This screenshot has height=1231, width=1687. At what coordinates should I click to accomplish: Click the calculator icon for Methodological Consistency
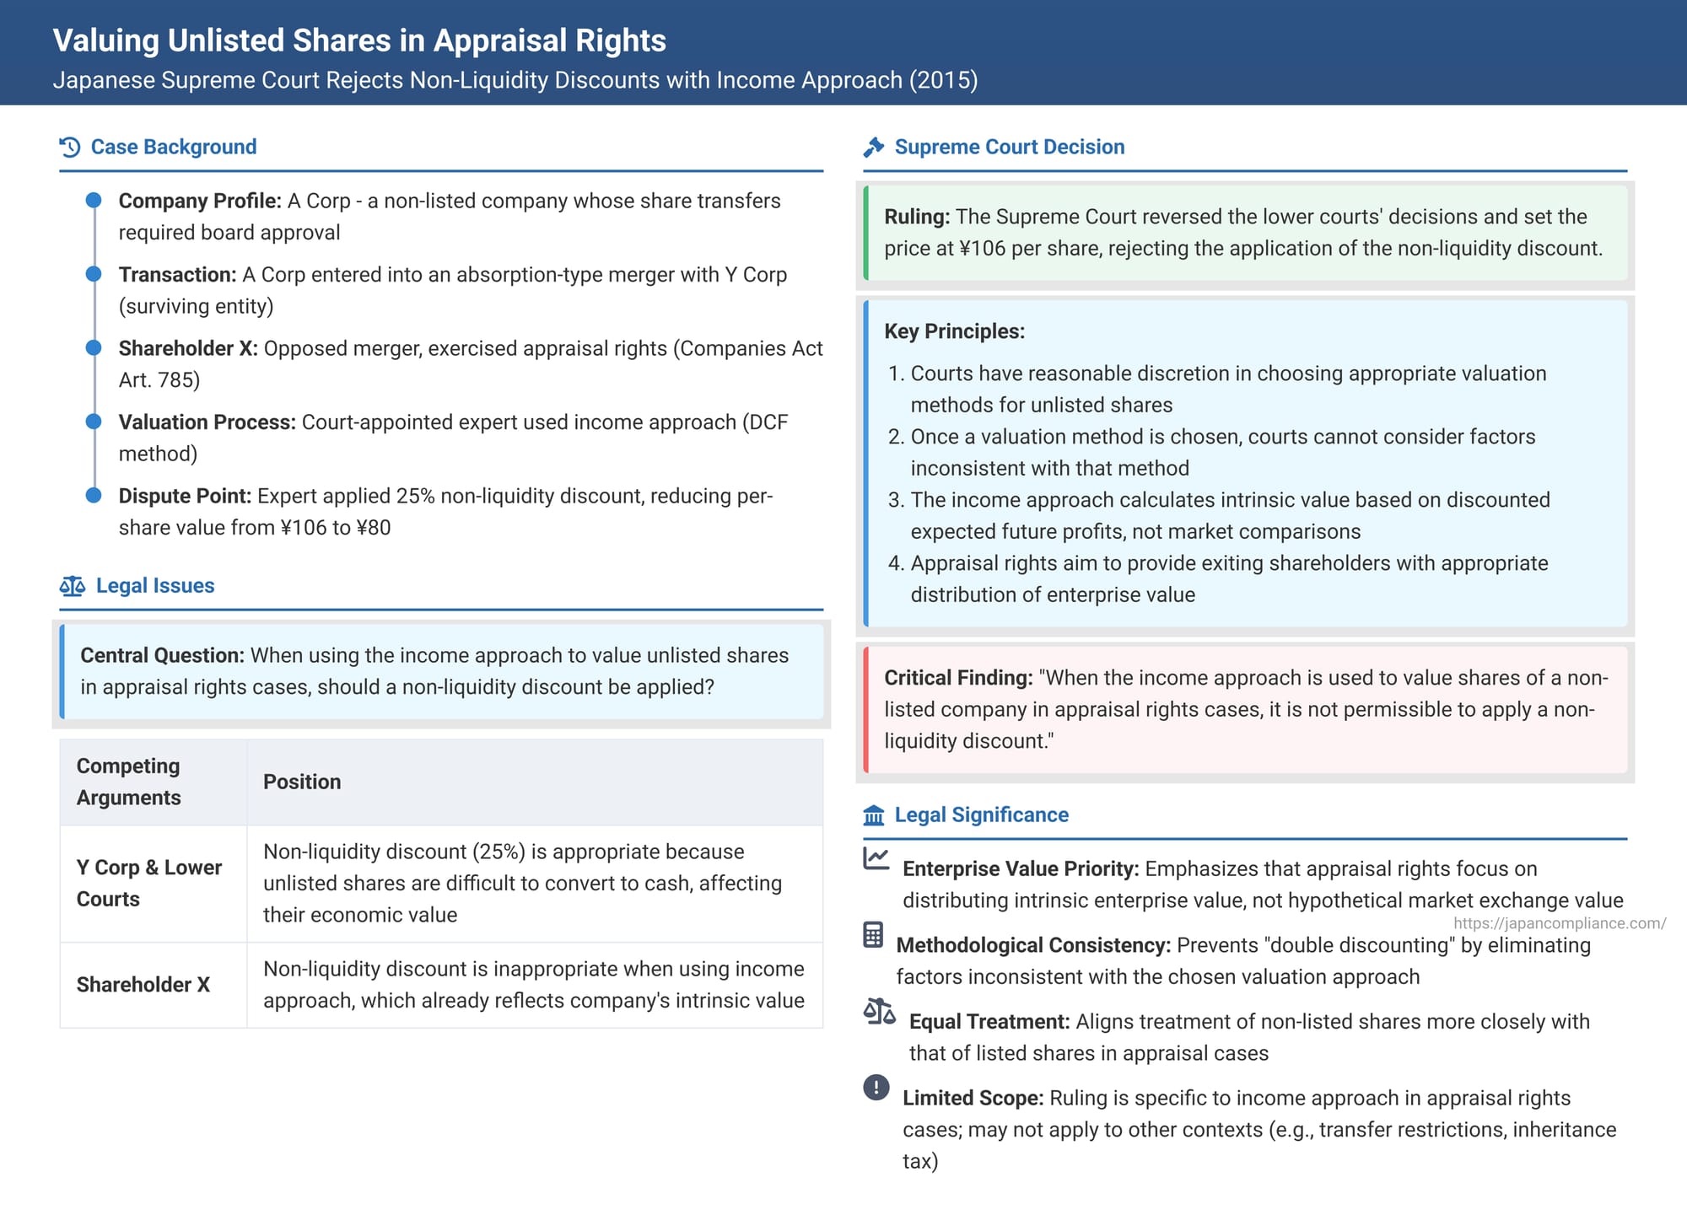click(873, 935)
